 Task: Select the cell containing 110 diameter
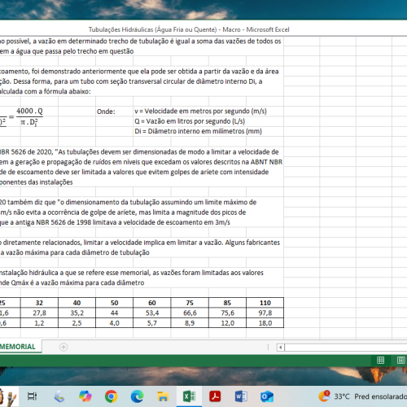(x=265, y=303)
